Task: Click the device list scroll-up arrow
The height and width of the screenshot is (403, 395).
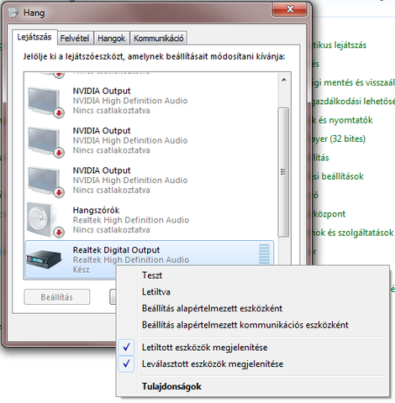Action: click(x=284, y=80)
